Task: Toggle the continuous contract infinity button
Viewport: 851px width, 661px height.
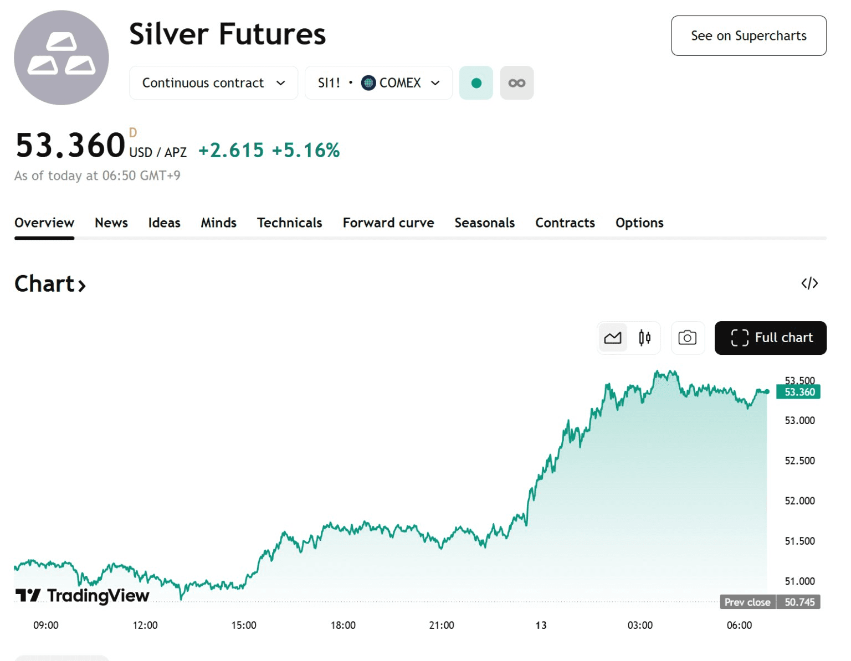Action: coord(517,83)
